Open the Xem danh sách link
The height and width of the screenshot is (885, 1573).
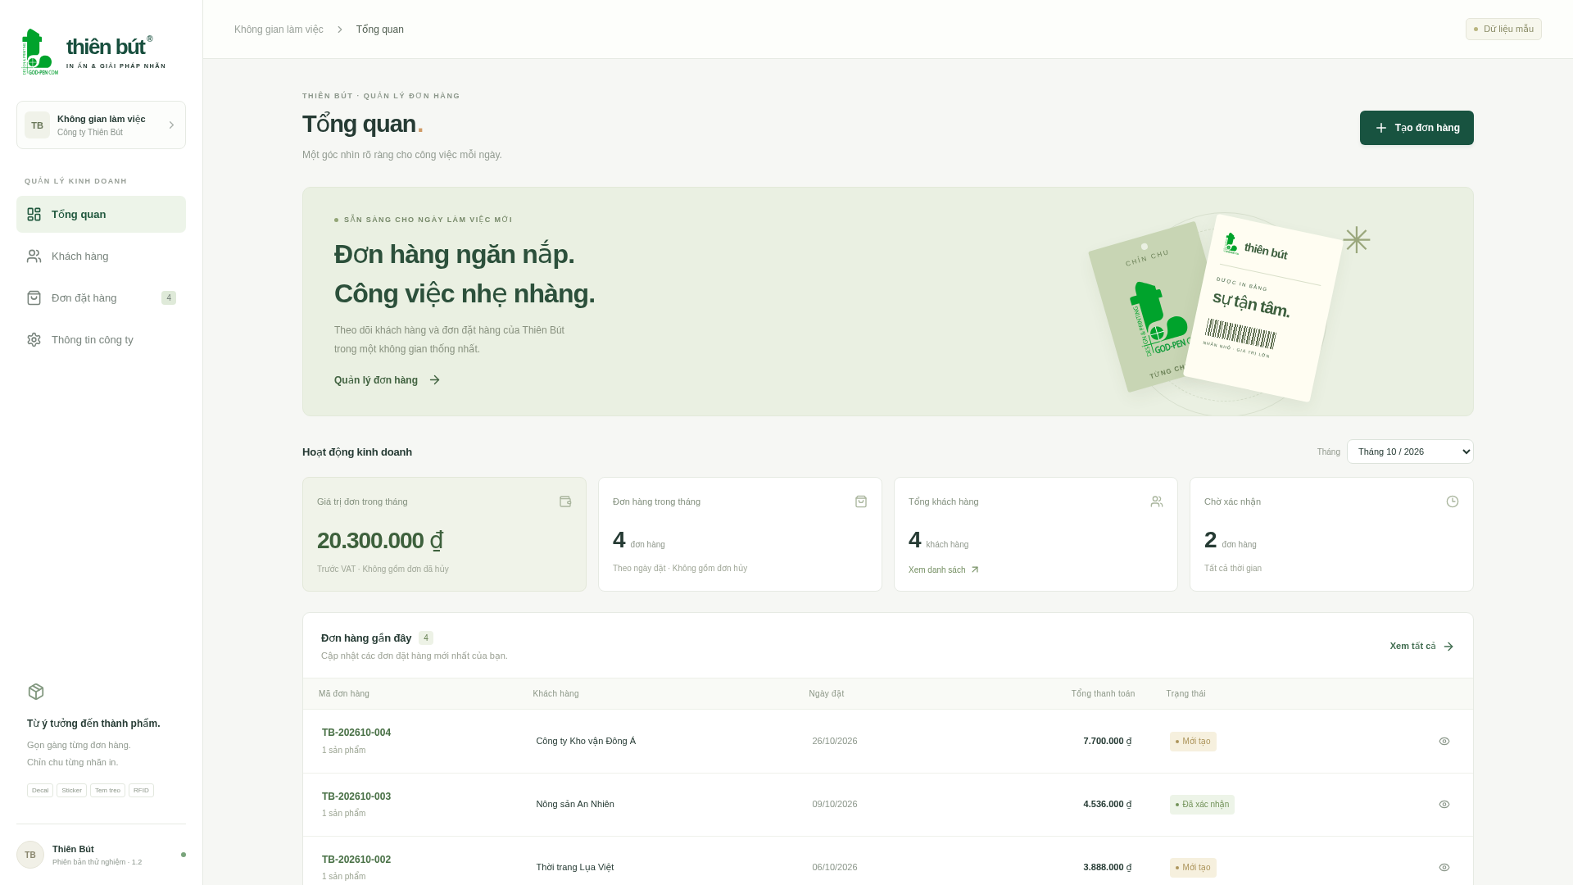(x=944, y=570)
